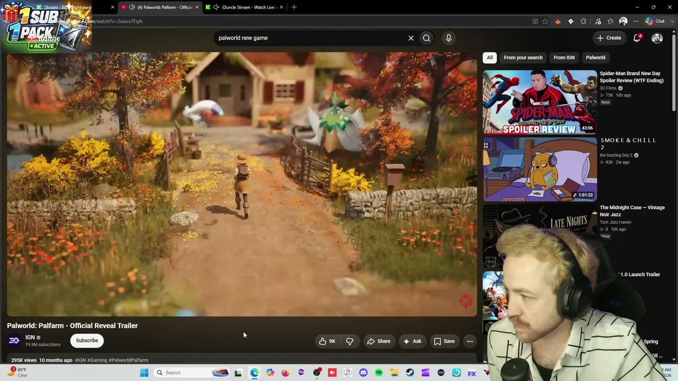Subscribe to the IGN channel
This screenshot has height=381, width=678.
pyautogui.click(x=87, y=341)
